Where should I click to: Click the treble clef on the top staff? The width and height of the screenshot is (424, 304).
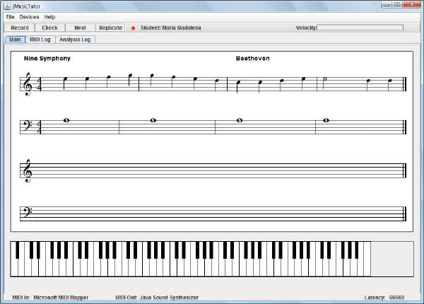click(x=28, y=84)
